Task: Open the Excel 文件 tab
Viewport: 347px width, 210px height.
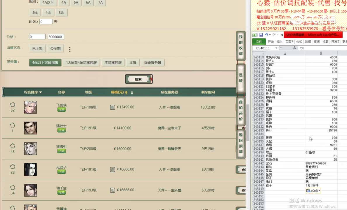Action: coord(259,41)
